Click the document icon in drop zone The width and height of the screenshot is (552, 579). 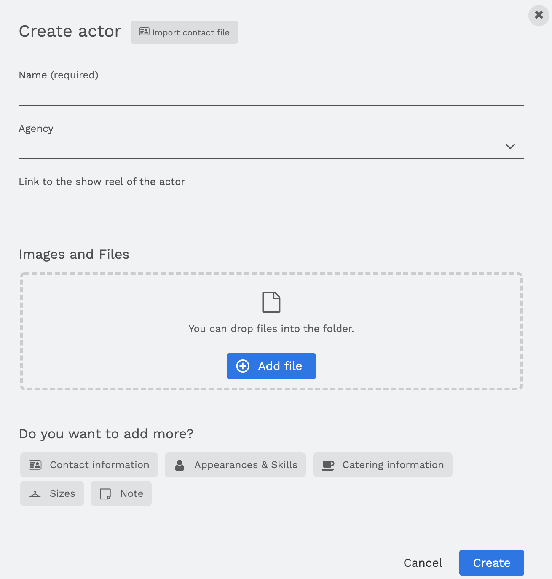tap(271, 302)
